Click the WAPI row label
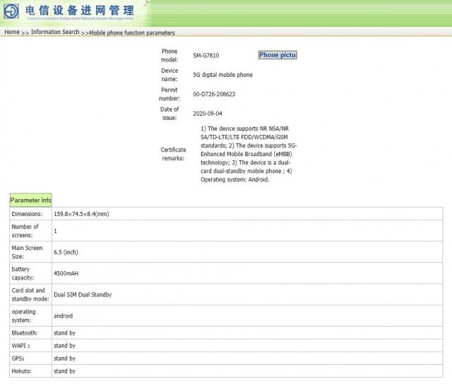This screenshot has height=384, width=452. click(21, 346)
